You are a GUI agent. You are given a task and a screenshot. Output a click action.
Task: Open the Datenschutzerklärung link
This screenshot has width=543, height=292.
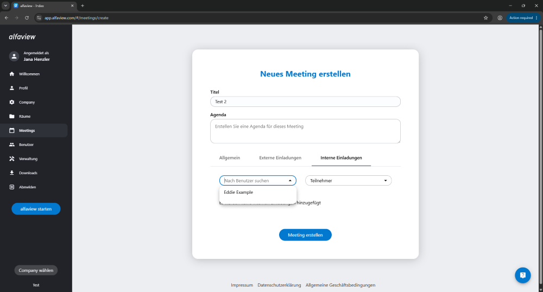tap(279, 285)
